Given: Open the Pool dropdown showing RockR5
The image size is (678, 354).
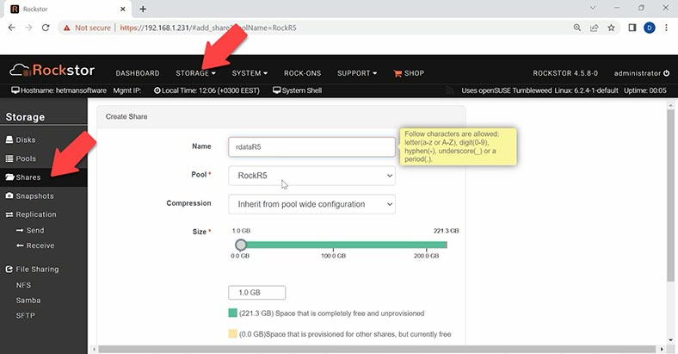Looking at the screenshot, I should pos(311,175).
